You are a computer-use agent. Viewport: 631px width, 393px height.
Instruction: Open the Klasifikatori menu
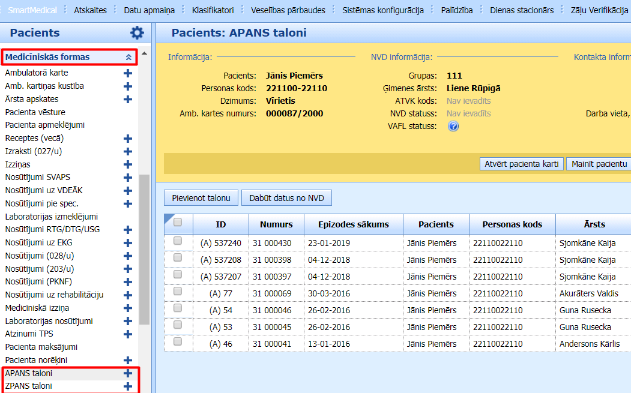click(213, 10)
